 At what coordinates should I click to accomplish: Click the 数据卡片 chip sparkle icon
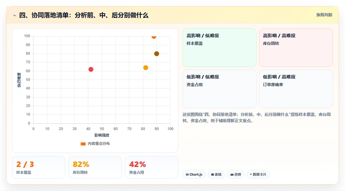tap(251, 174)
